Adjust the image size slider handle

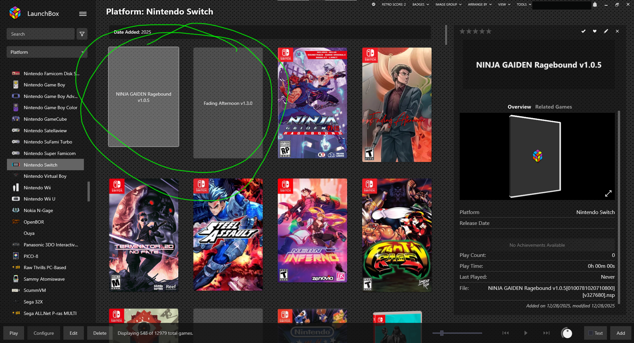442,333
